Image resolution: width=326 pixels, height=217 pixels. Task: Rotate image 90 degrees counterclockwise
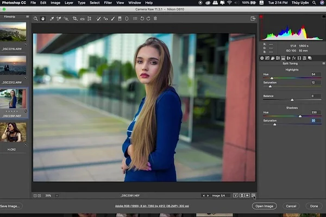tap(142, 18)
